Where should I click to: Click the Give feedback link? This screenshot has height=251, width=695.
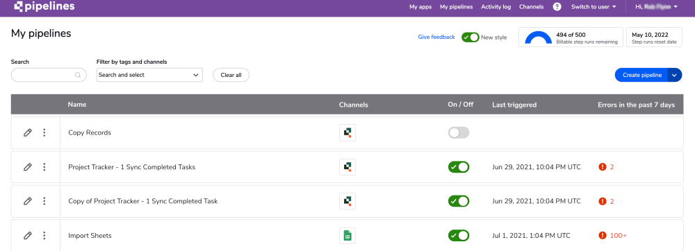436,37
